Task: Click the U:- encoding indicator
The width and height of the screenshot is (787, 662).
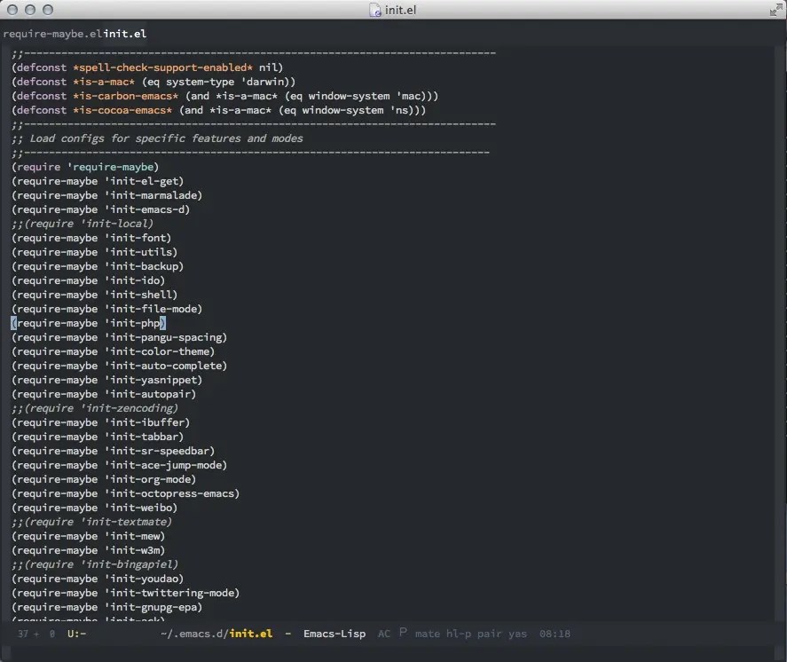Action: (77, 634)
